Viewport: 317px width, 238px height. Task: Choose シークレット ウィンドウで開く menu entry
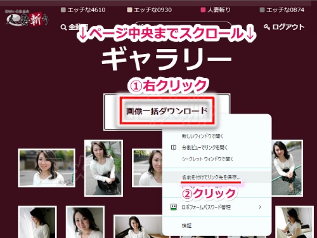207,159
